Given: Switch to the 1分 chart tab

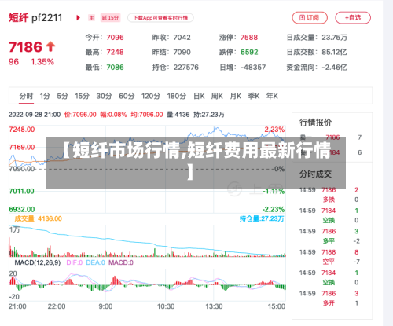Looking at the screenshot, I should point(45,96).
